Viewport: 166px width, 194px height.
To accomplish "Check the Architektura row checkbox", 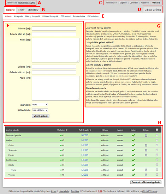I will pos(157,160).
